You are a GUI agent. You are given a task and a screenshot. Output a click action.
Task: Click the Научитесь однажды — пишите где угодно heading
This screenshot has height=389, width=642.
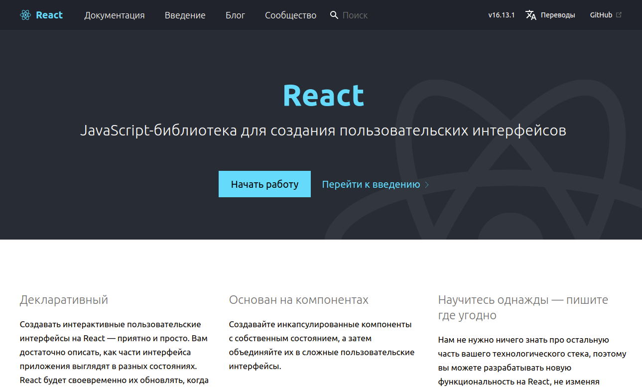point(523,307)
